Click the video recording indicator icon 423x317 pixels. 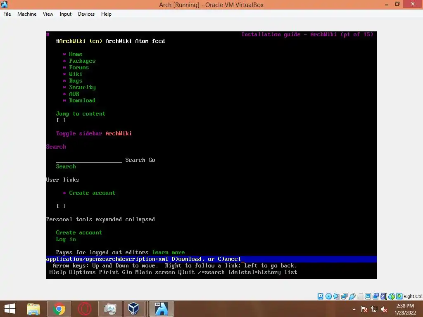click(x=375, y=296)
